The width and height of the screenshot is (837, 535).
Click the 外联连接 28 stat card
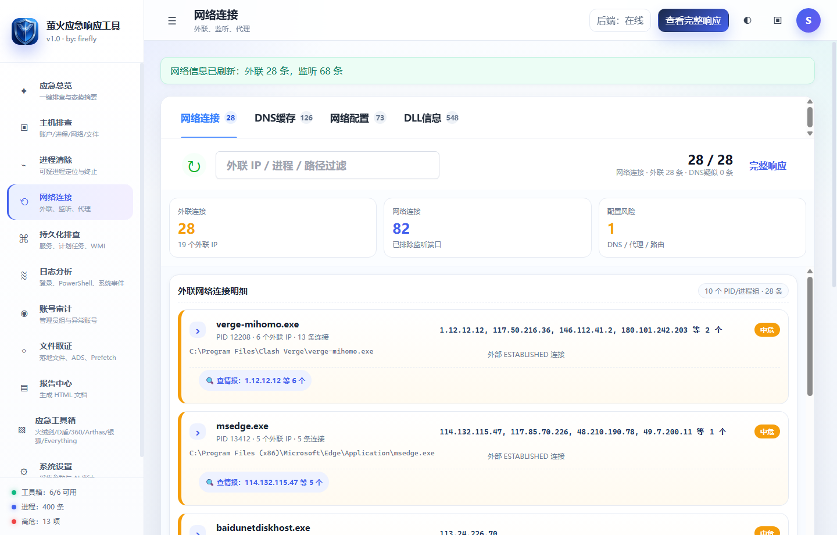273,227
